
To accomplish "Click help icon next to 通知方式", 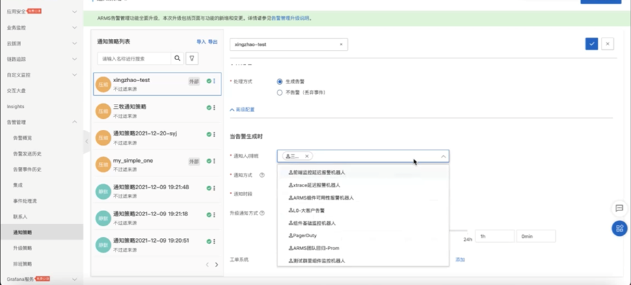I will click(262, 175).
